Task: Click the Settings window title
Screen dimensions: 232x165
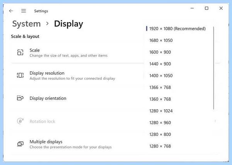Action: 41,11
